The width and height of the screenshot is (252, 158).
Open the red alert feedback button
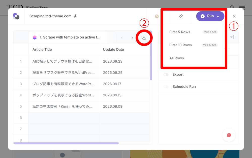[229, 135]
